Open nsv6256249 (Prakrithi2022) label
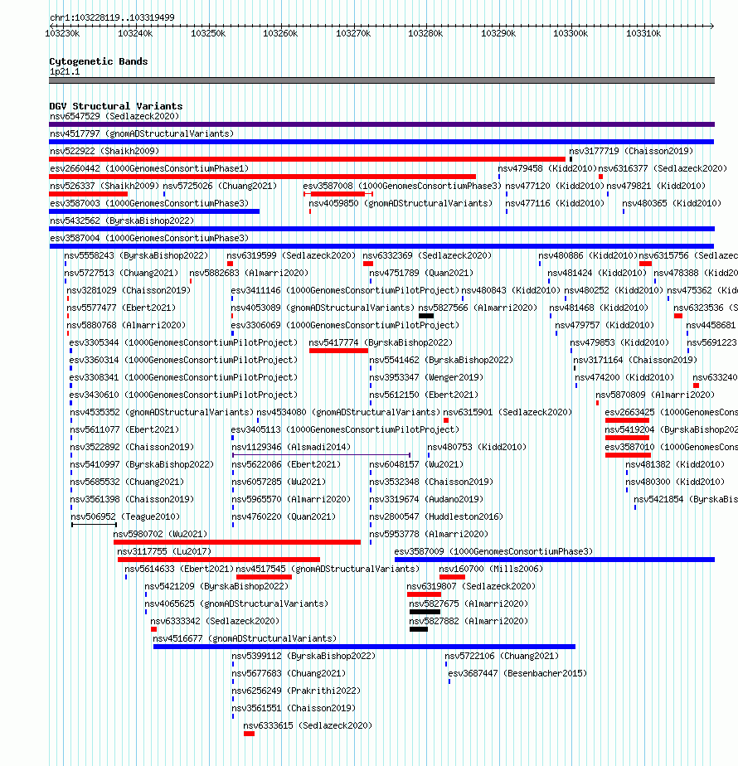This screenshot has width=738, height=766. 296,691
